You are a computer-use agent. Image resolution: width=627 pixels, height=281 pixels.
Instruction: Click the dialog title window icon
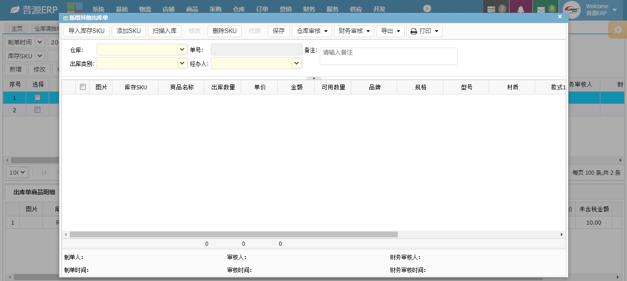click(x=65, y=18)
